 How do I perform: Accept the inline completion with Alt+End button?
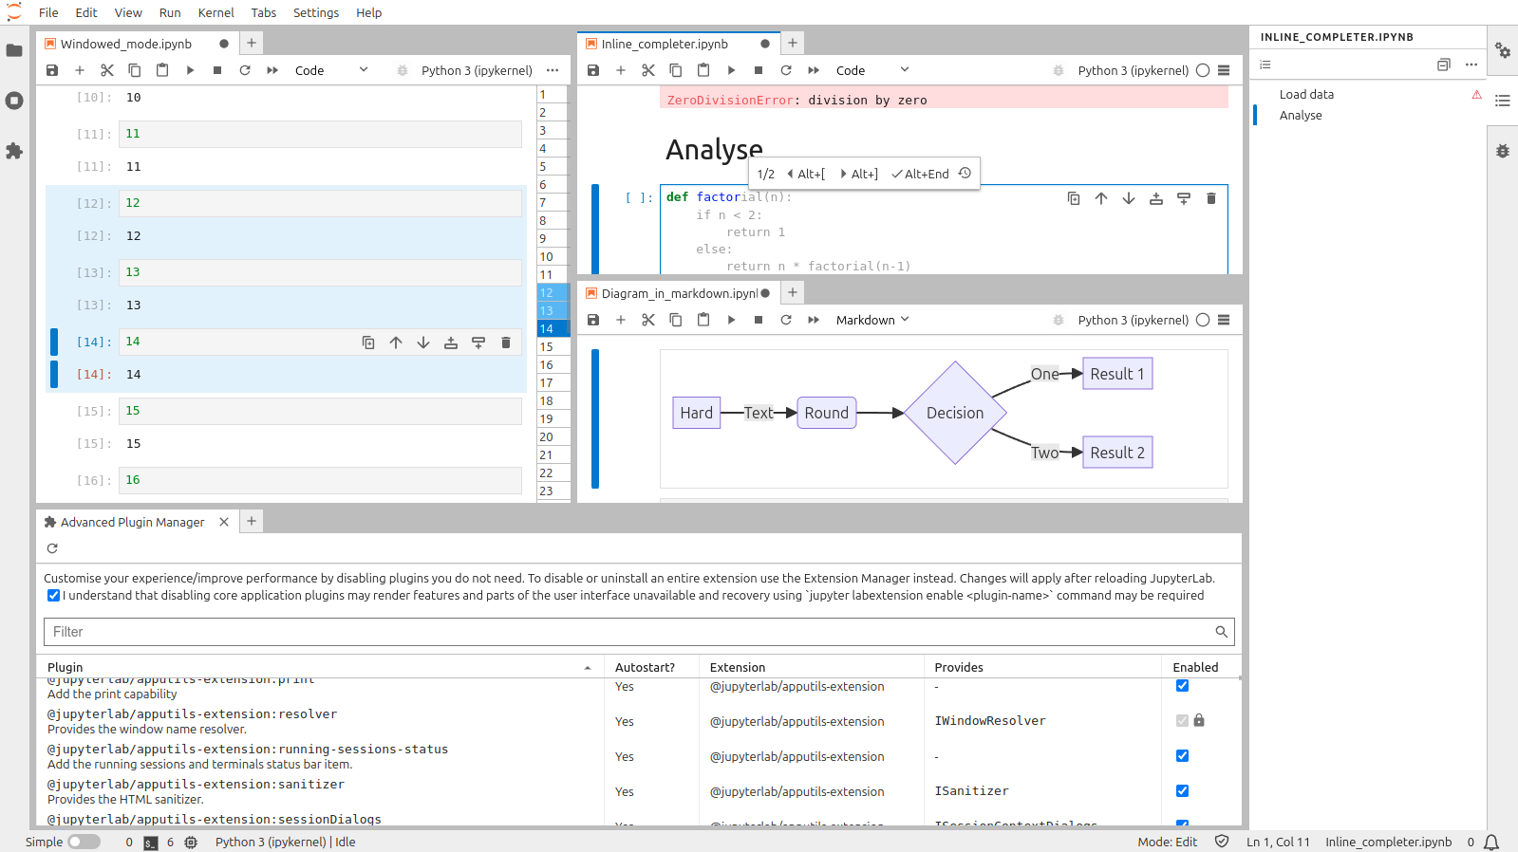[920, 174]
